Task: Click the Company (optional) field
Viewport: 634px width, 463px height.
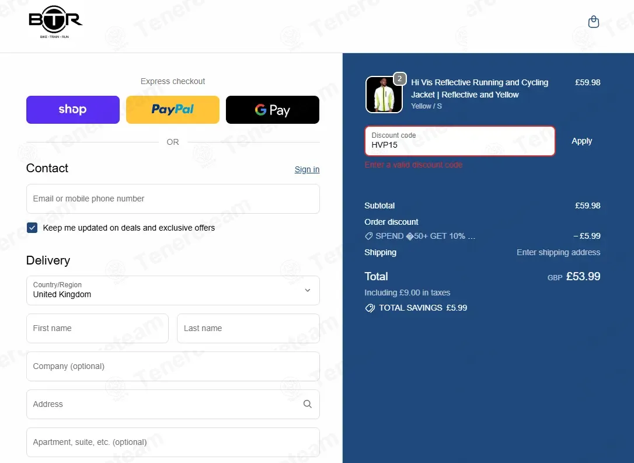Action: (x=173, y=366)
